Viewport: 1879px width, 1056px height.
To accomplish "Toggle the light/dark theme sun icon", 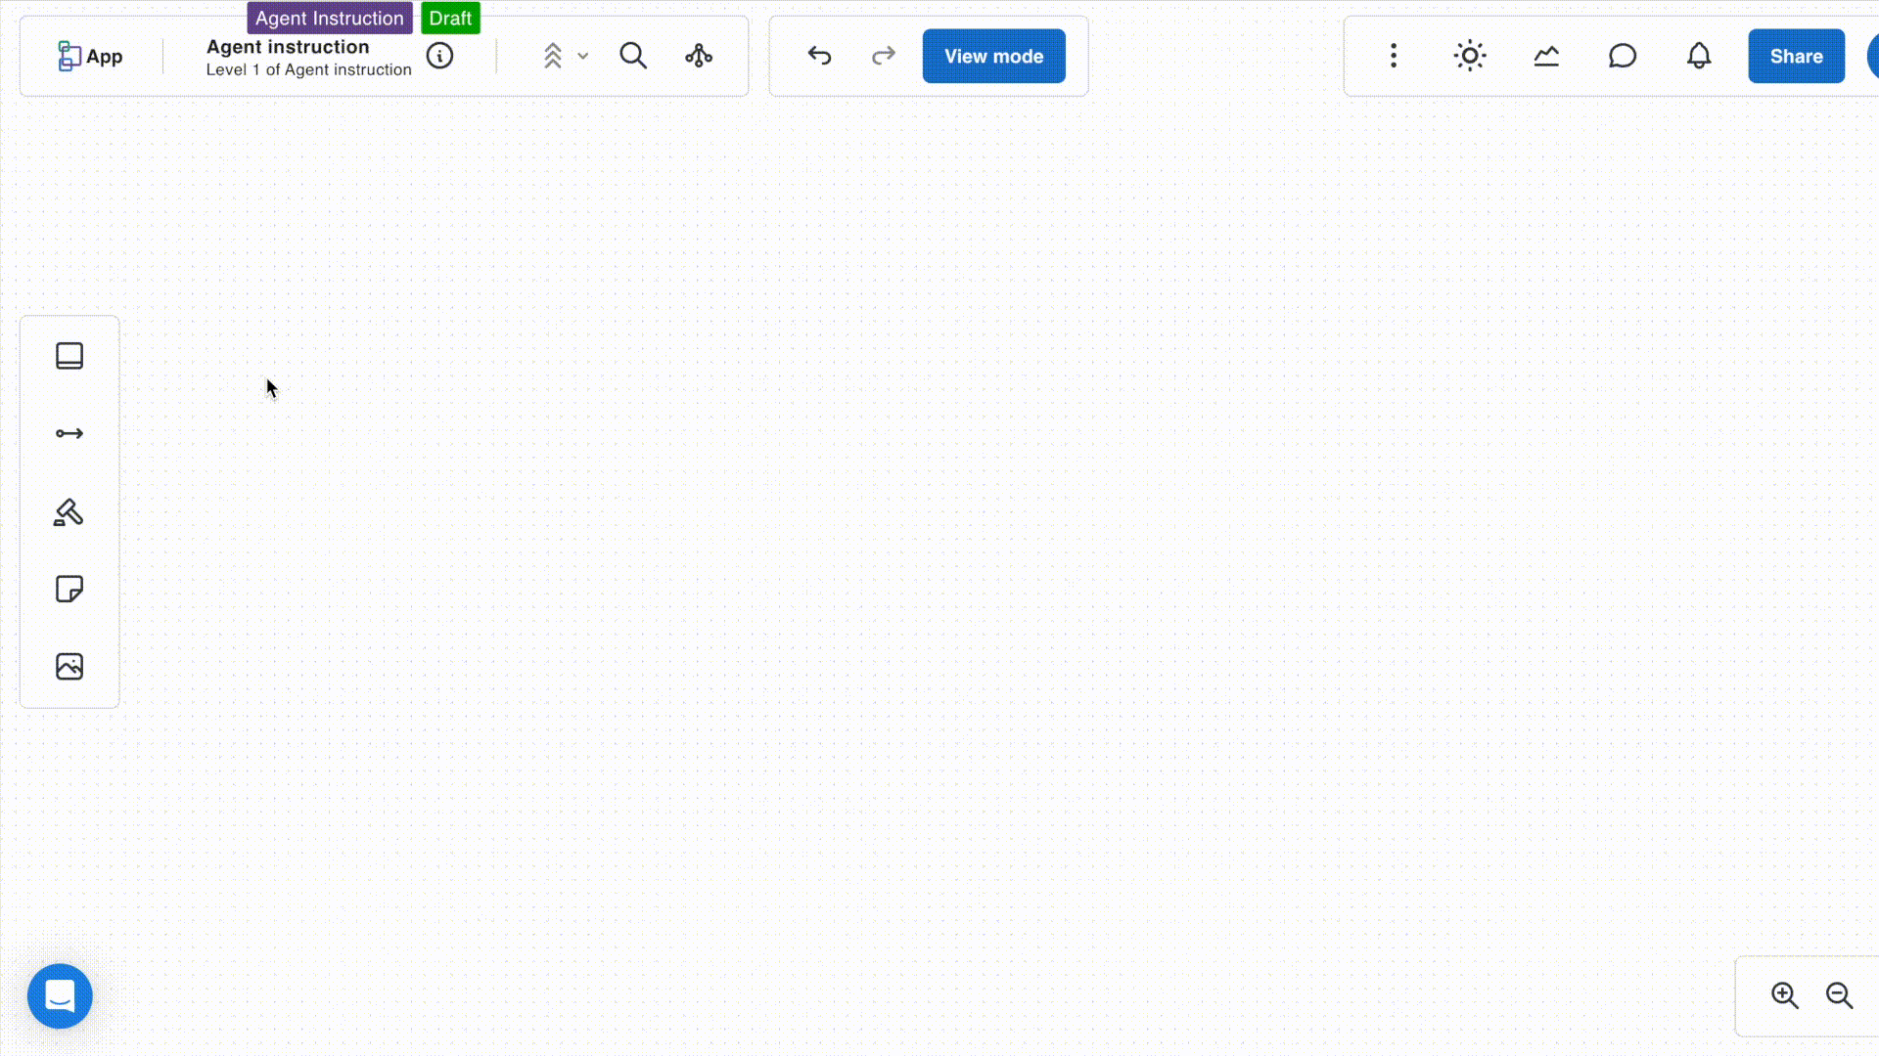I will pos(1469,56).
